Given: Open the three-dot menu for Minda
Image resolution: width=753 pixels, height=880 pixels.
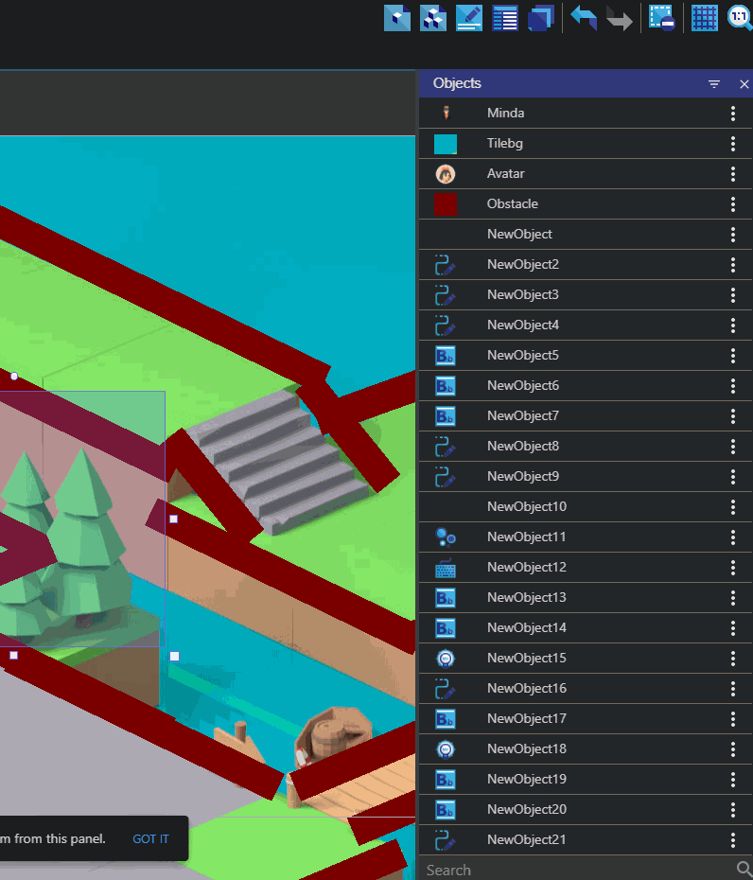Looking at the screenshot, I should pyautogui.click(x=733, y=114).
